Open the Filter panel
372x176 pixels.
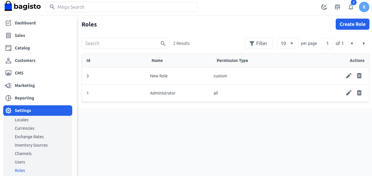pyautogui.click(x=259, y=43)
